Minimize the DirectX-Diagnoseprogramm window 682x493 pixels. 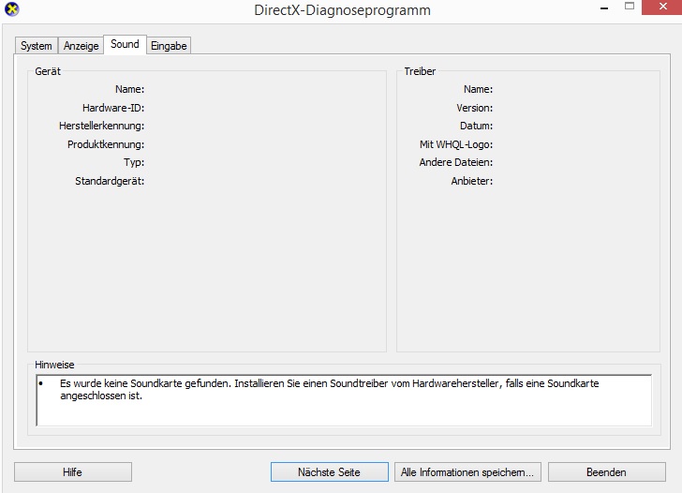604,7
